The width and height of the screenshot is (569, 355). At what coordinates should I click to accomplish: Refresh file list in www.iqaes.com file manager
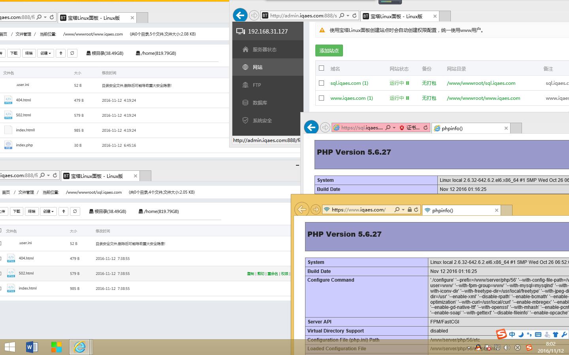point(72,53)
